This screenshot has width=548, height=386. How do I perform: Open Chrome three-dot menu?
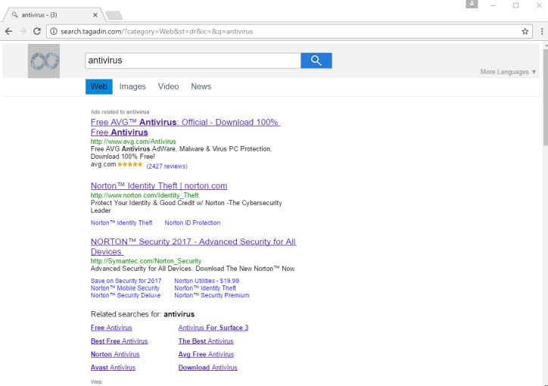click(x=542, y=32)
